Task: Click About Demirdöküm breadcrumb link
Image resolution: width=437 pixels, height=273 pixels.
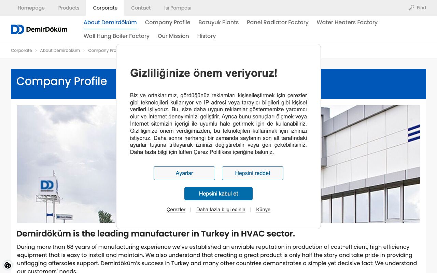Action: tap(60, 51)
